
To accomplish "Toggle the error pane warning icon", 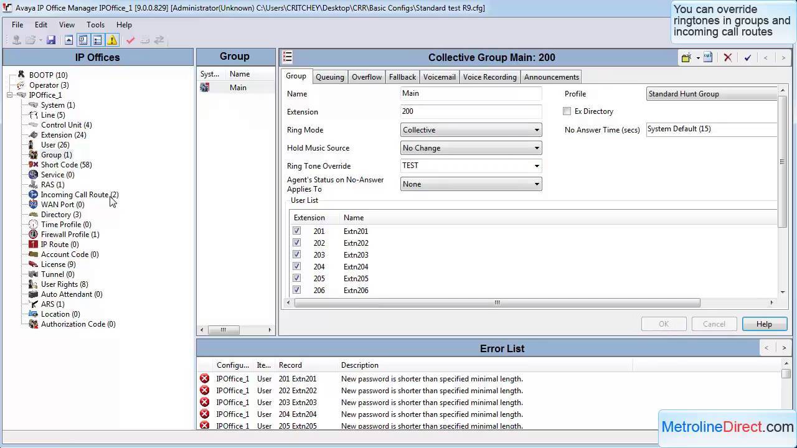I will pyautogui.click(x=112, y=40).
